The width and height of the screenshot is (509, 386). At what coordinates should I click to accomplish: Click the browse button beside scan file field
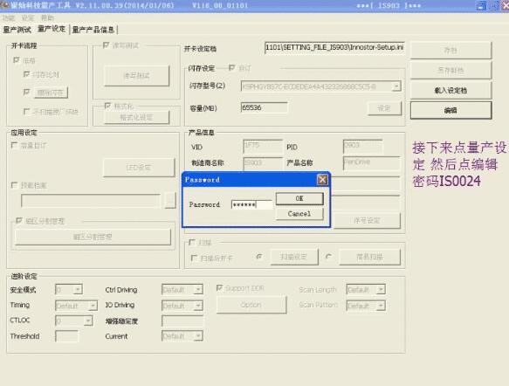click(169, 201)
